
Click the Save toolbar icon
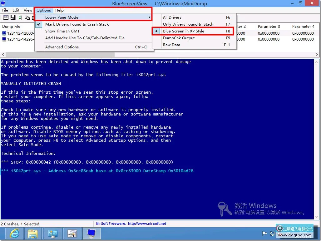(x=13, y=17)
